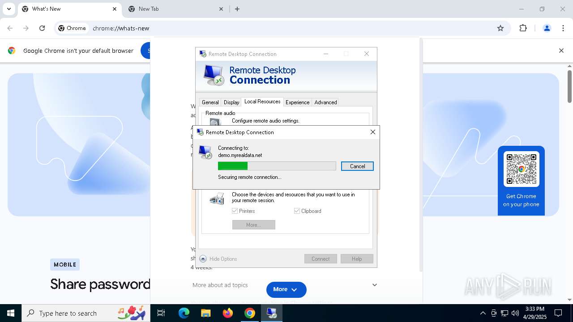Open a new Chrome tab with plus
The height and width of the screenshot is (322, 573).
[x=237, y=9]
